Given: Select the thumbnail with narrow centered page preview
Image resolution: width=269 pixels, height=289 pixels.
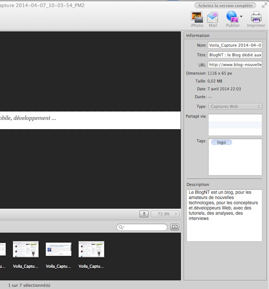Looking at the screenshot, I should click(x=58, y=249).
